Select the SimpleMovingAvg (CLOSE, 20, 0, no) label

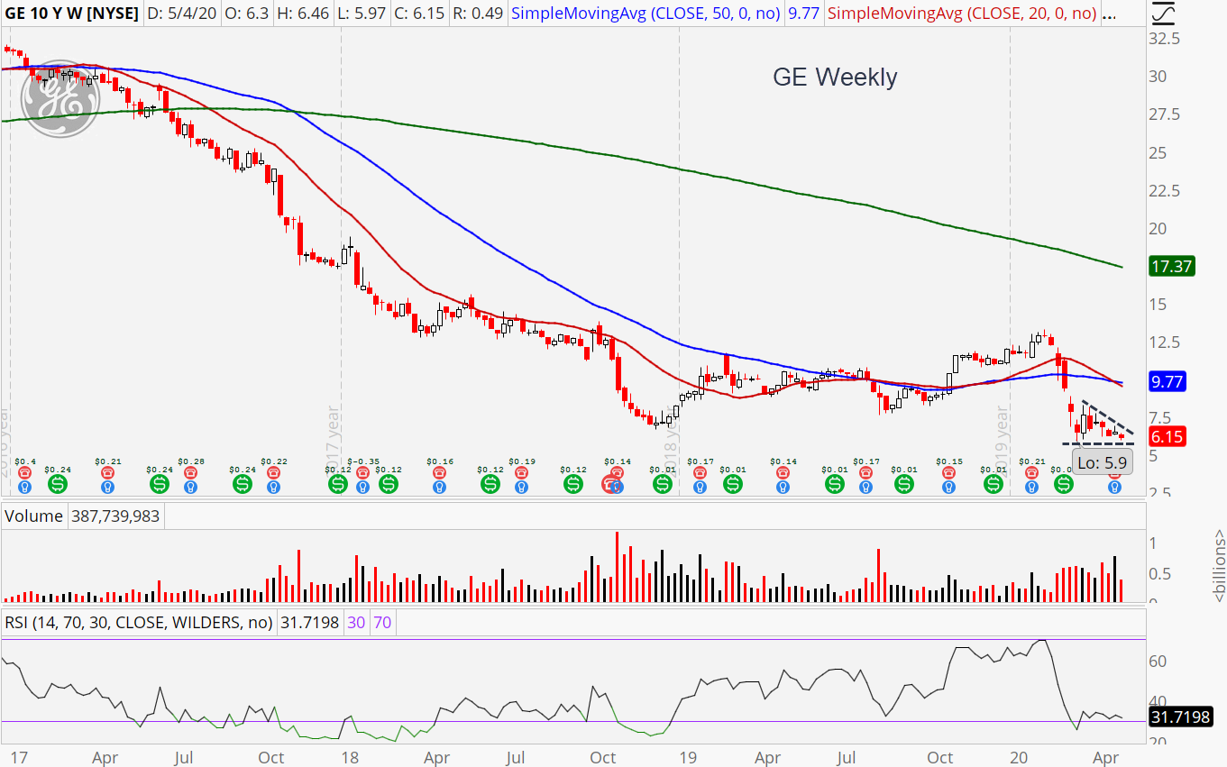point(962,14)
